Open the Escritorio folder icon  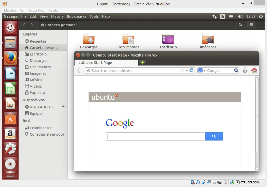point(168,39)
